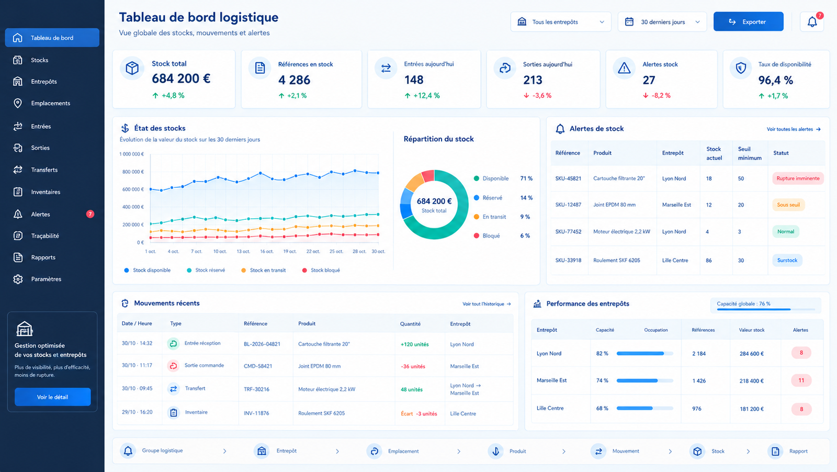The image size is (837, 472).
Task: Expand the chevron next to Emplacement
Action: pyautogui.click(x=459, y=451)
